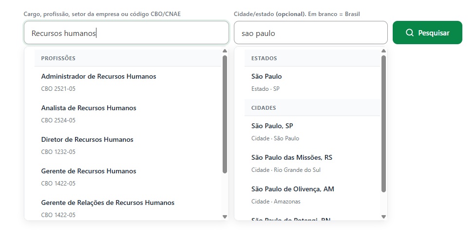Viewport: 476px width, 236px height.
Task: Click the 'CBO 2521-05' code text
Action: coord(58,89)
